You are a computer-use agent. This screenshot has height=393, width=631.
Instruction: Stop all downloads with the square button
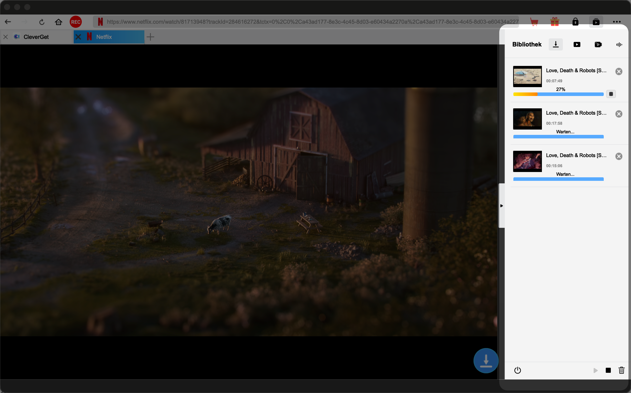608,370
